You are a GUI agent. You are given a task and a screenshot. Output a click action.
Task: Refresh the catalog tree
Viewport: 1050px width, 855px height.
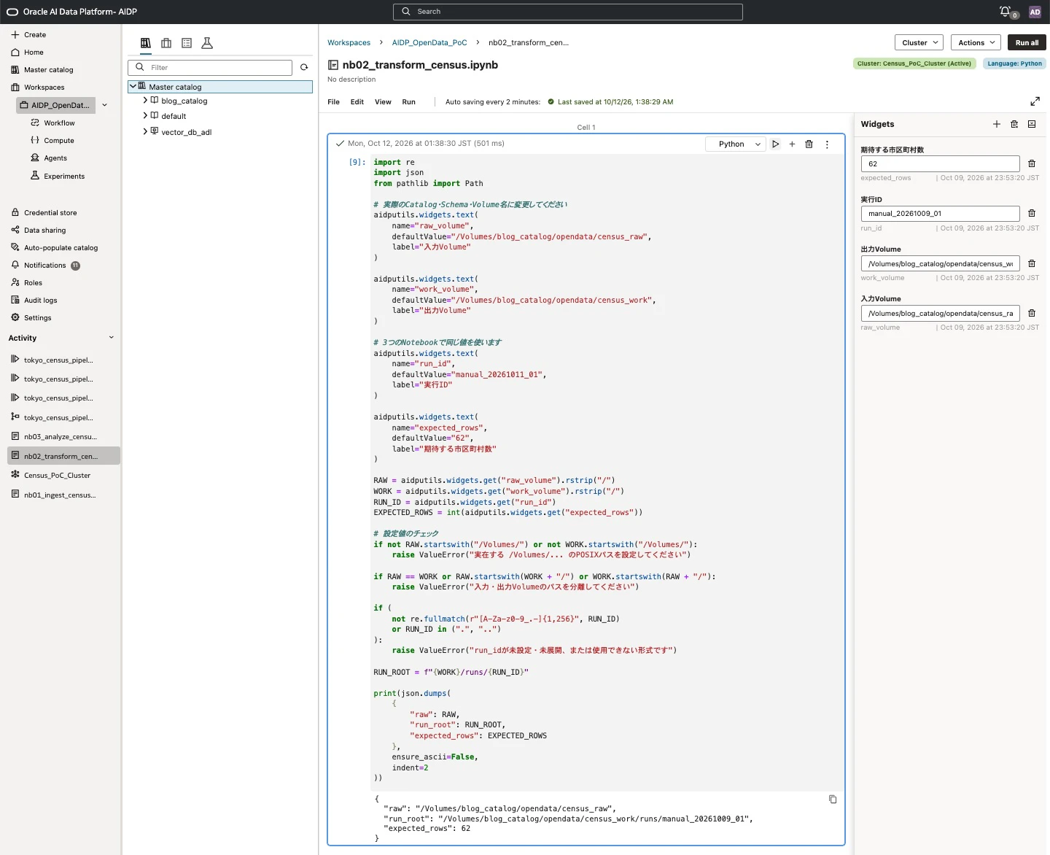tap(304, 68)
